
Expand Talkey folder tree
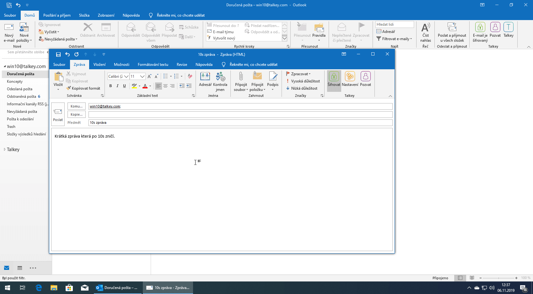(x=5, y=150)
